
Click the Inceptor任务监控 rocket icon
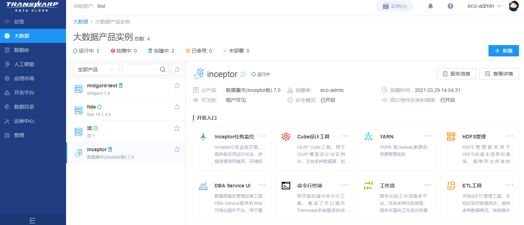click(203, 137)
